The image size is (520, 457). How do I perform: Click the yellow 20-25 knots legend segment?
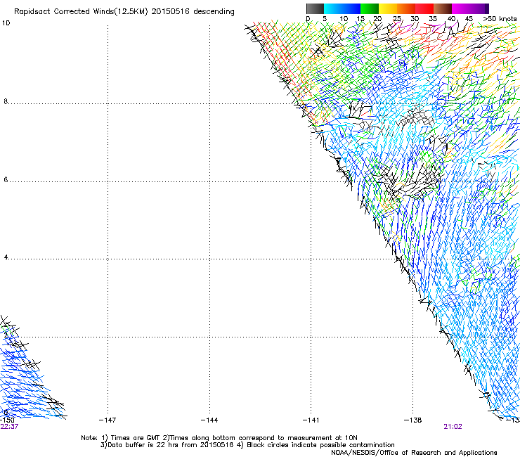click(x=388, y=8)
